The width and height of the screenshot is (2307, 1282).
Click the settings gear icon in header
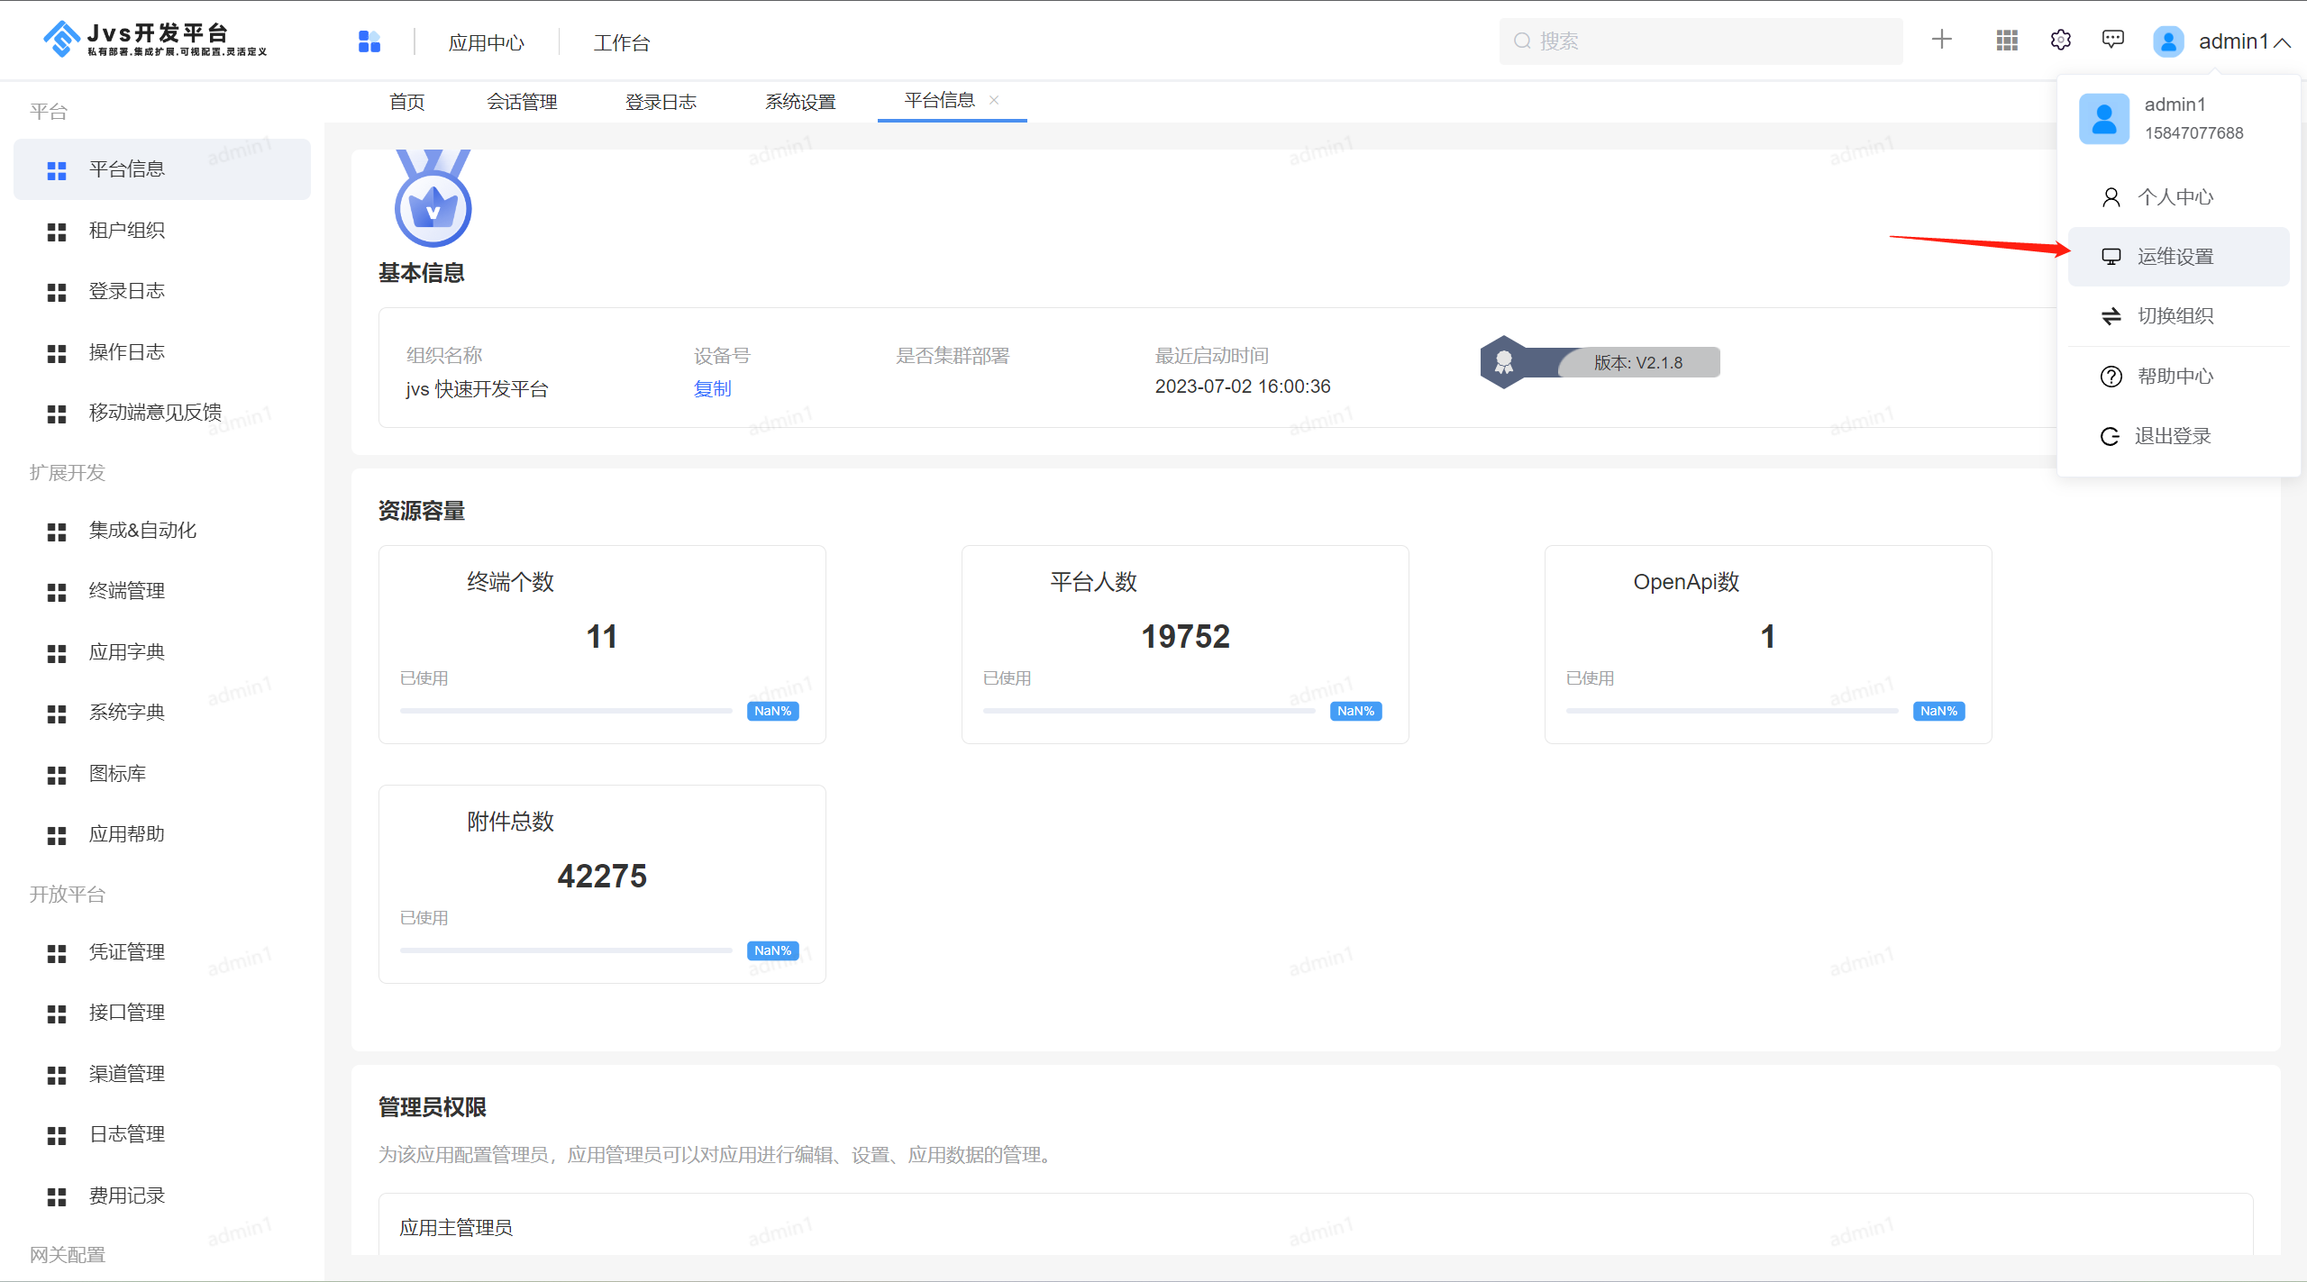pos(2060,41)
